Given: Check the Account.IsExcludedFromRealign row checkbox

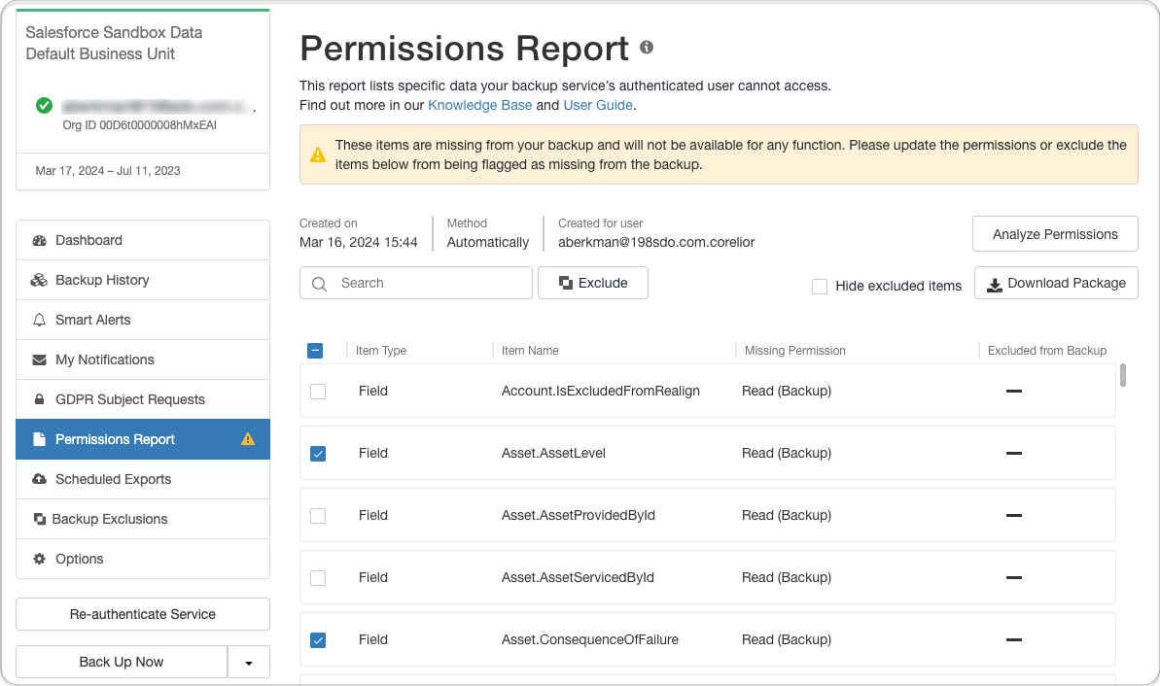Looking at the screenshot, I should tap(318, 392).
